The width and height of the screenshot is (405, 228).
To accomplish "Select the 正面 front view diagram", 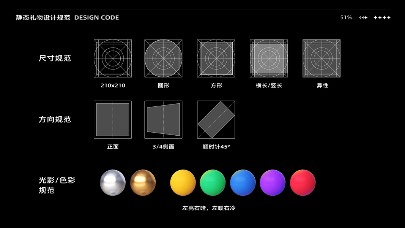I will tap(113, 120).
